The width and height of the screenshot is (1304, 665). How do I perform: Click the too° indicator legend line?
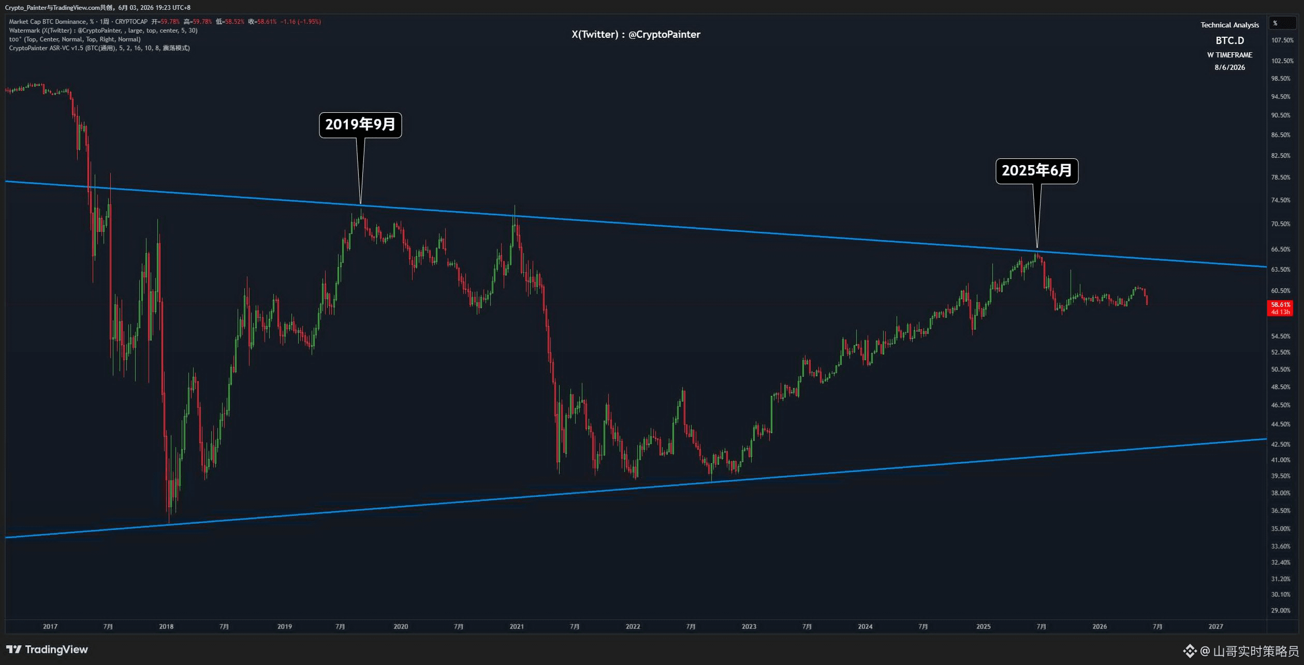point(75,39)
